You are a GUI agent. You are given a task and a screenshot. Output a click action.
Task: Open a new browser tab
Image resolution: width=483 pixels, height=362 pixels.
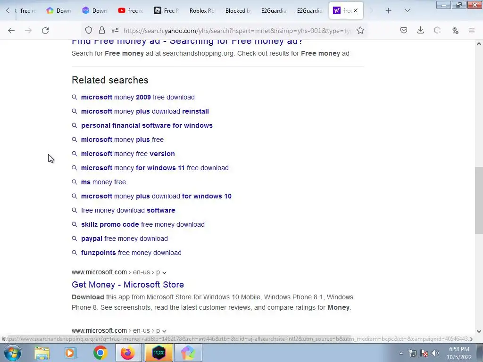point(389,11)
